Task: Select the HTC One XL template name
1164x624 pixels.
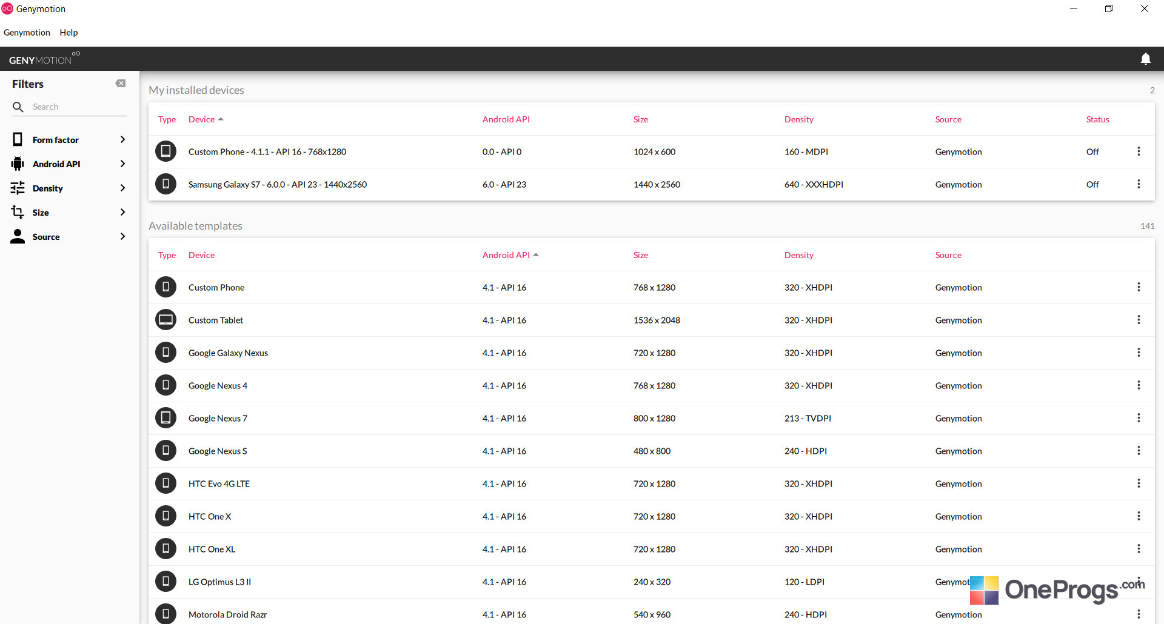Action: point(212,549)
